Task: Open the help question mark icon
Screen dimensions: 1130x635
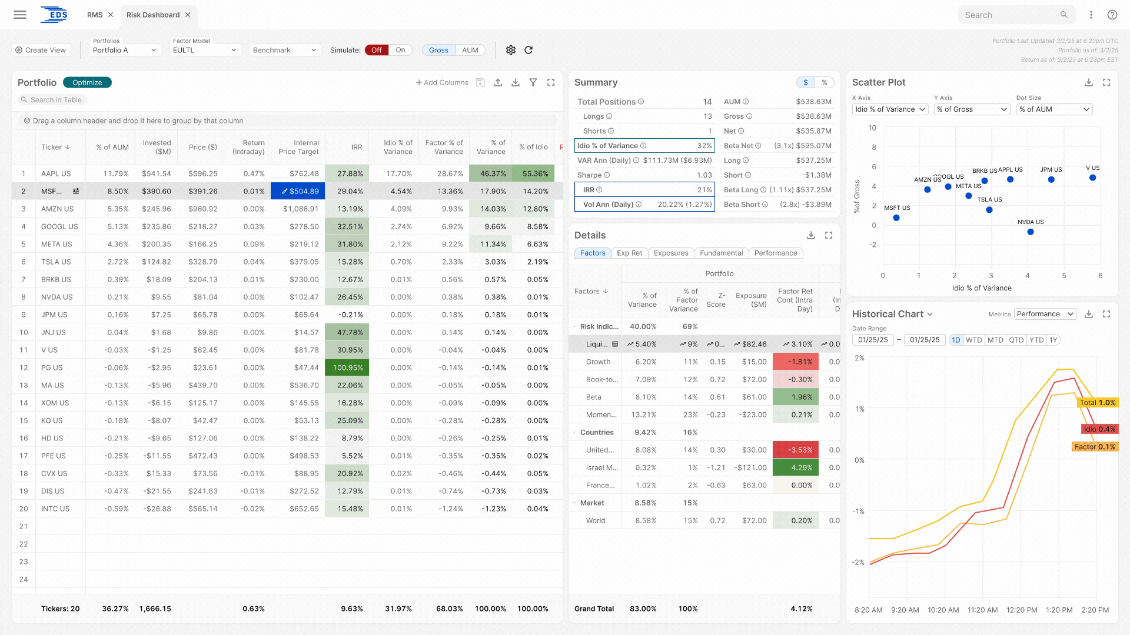Action: (1112, 15)
